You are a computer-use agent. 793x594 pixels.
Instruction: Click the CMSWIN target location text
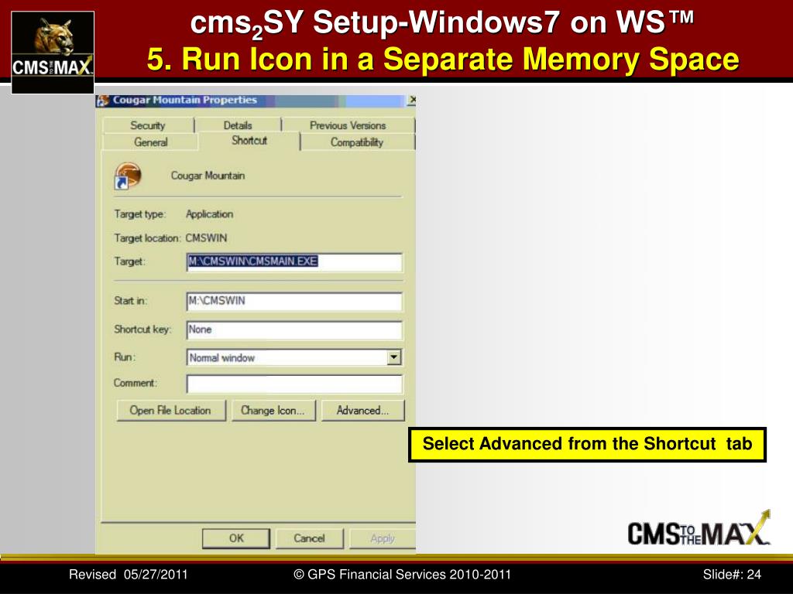[206, 238]
